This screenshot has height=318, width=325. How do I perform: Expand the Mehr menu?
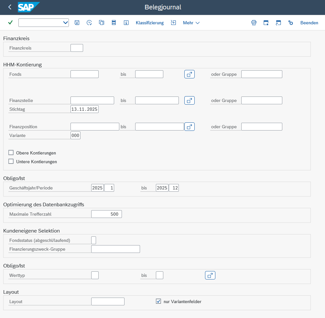(x=191, y=23)
